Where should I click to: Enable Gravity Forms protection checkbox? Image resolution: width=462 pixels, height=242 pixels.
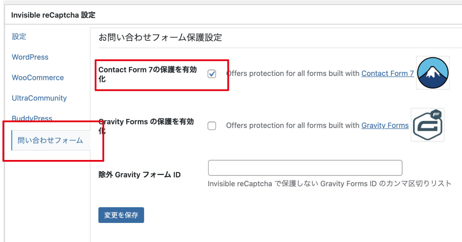point(212,126)
